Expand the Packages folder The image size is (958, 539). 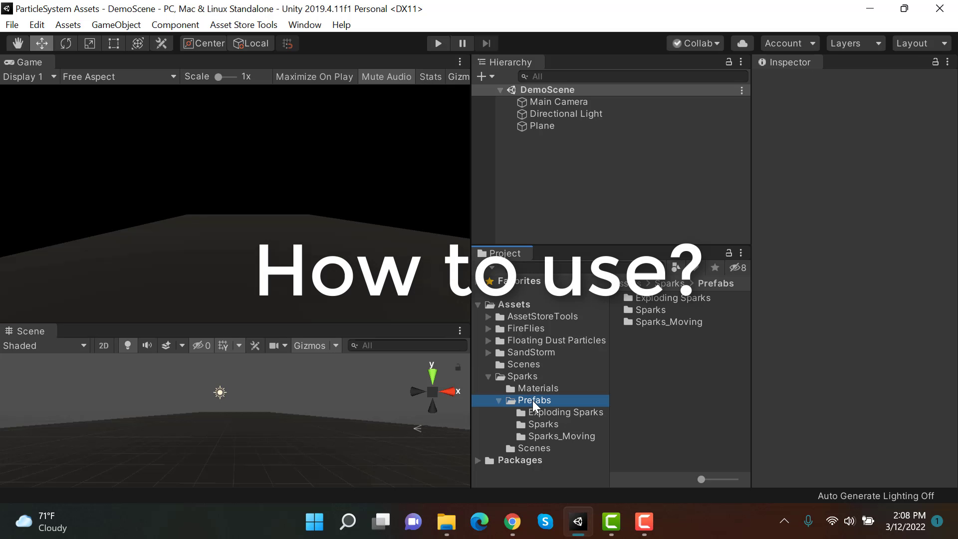478,460
